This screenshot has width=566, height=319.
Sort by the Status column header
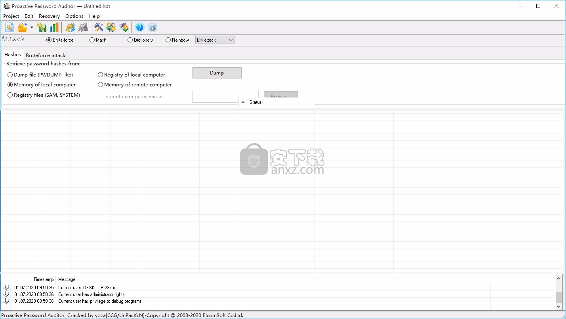[x=276, y=102]
